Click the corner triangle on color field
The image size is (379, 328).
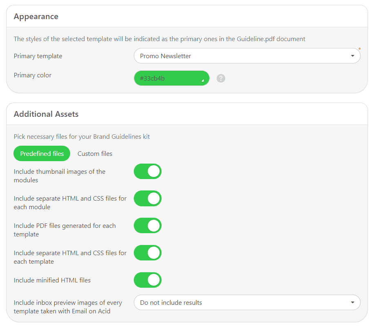[x=203, y=81]
